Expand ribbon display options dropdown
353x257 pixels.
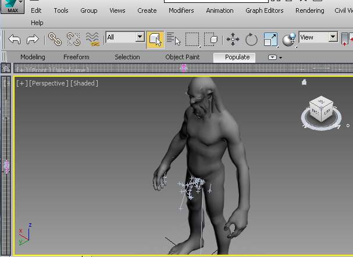[274, 58]
